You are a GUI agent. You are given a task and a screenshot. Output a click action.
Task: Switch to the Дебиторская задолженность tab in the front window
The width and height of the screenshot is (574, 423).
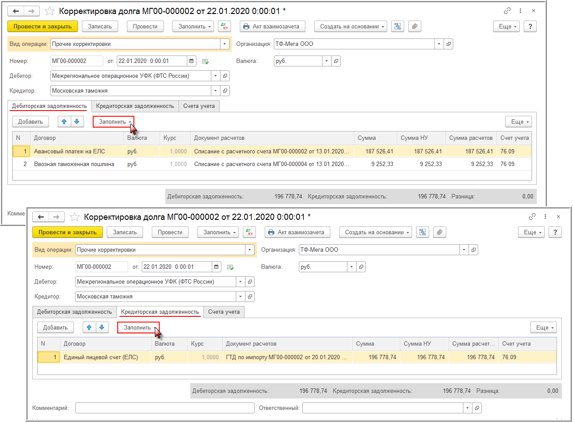pos(74,312)
